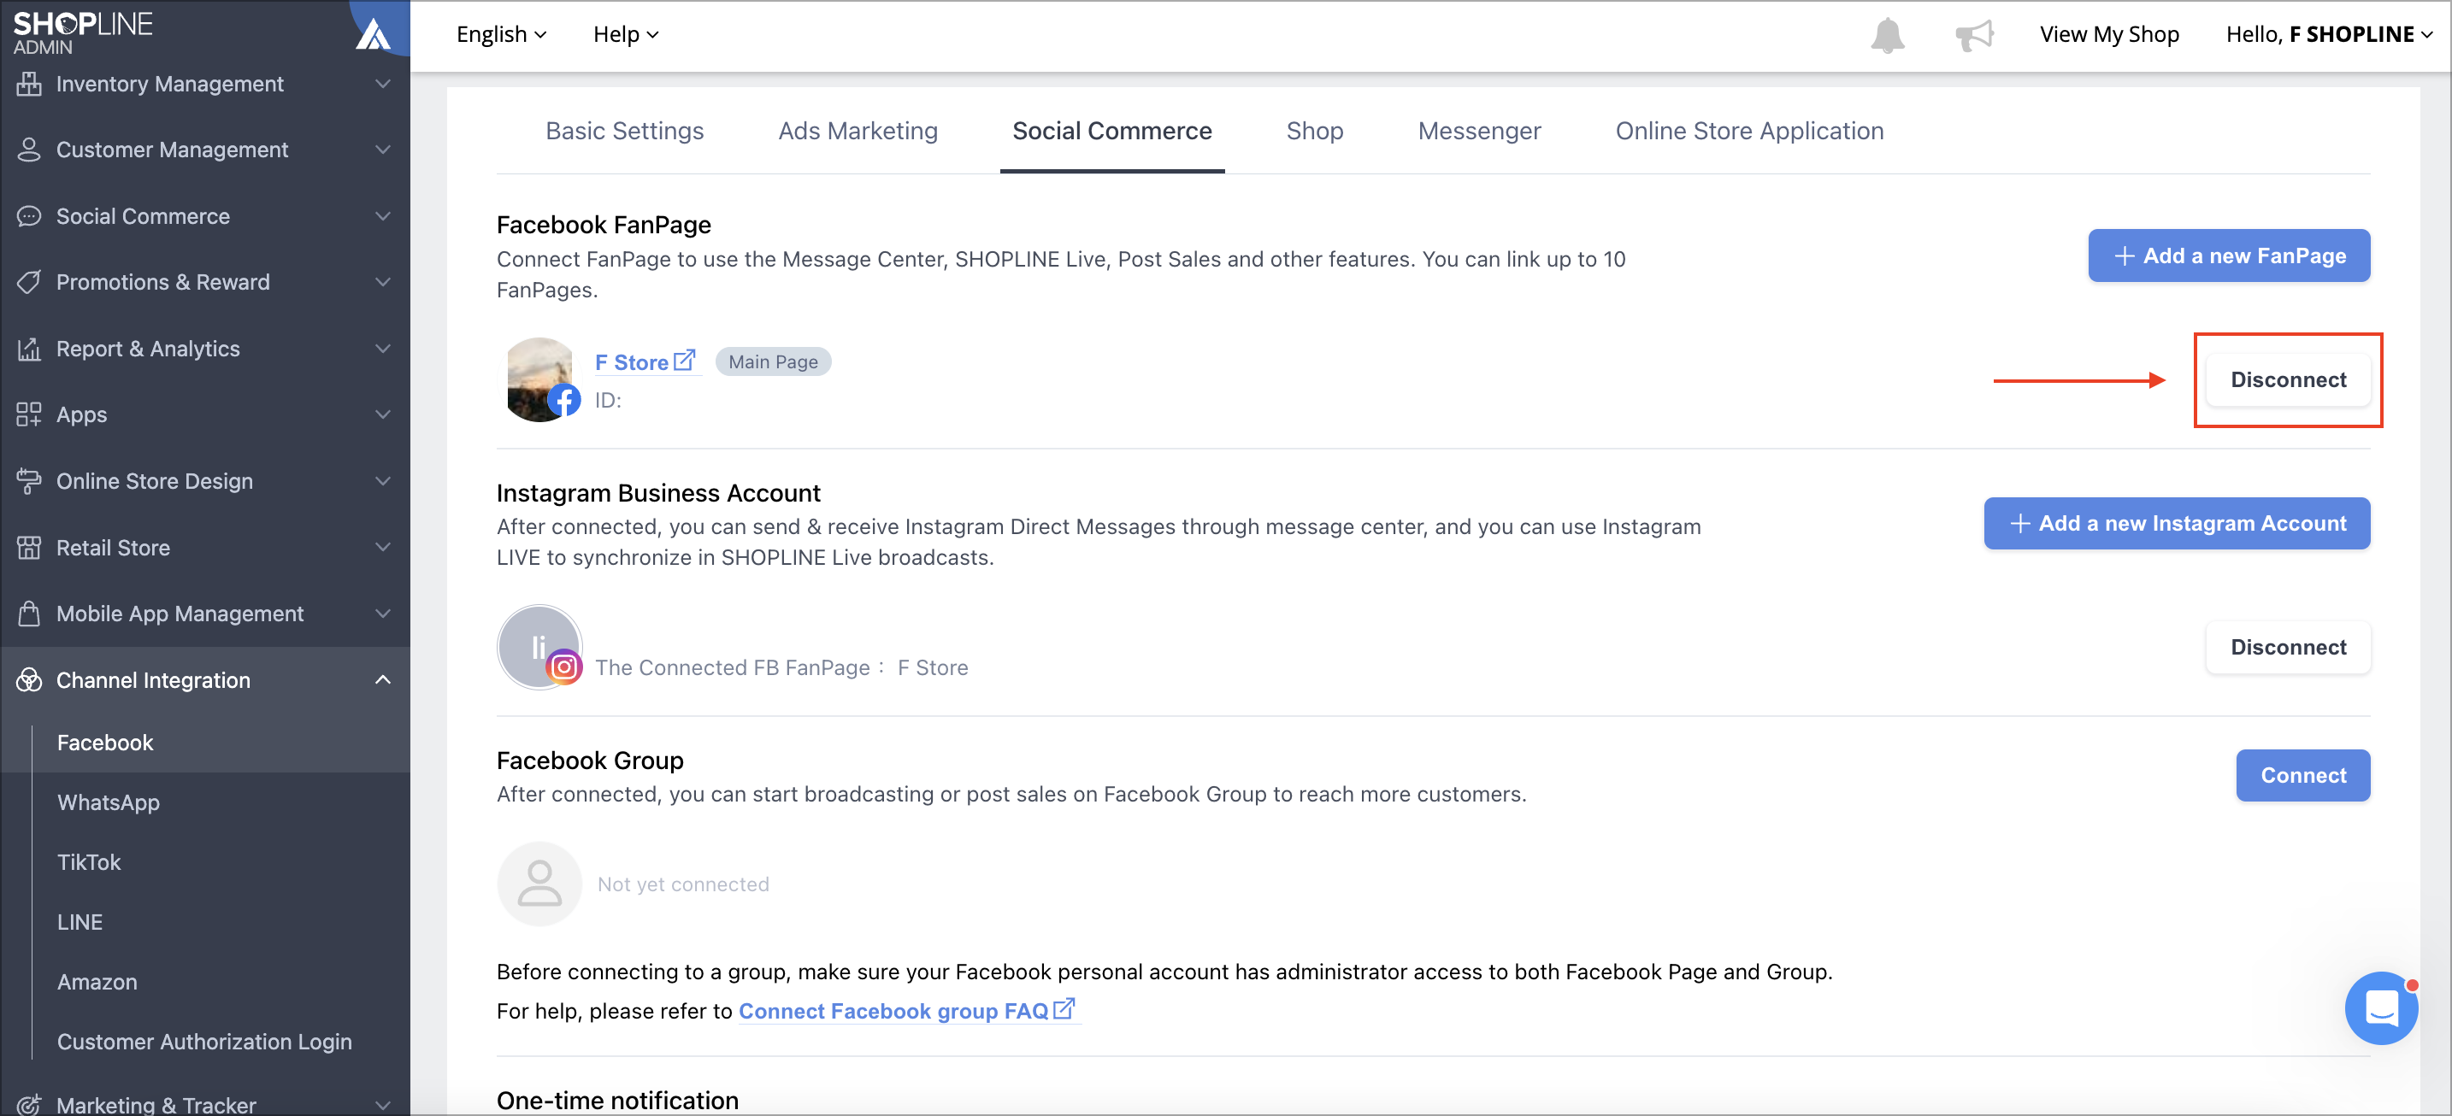Click the Main Page badge
The image size is (2452, 1116).
[773, 361]
